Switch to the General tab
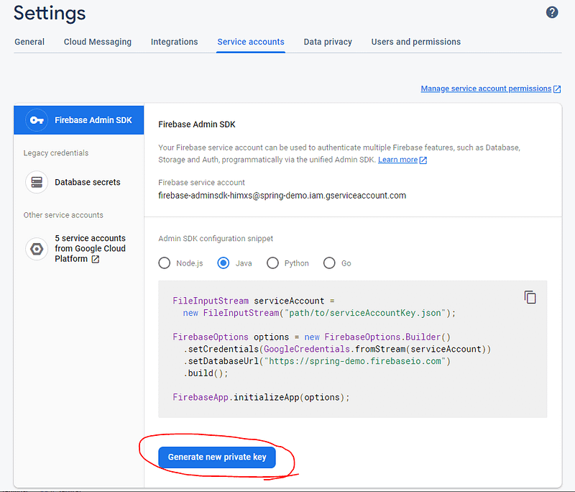This screenshot has width=575, height=492. [x=29, y=42]
